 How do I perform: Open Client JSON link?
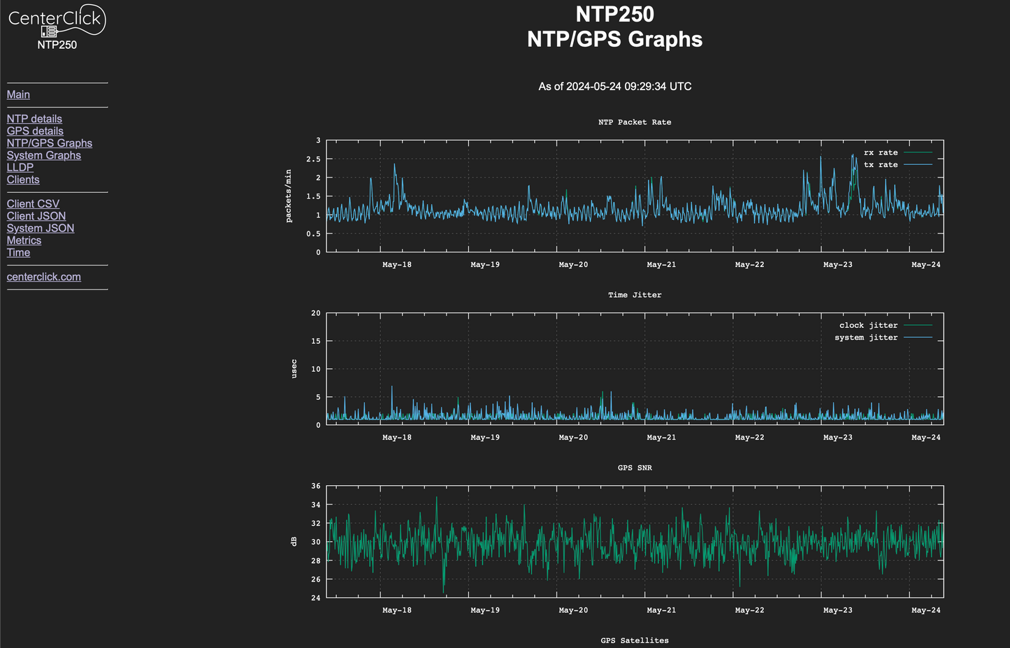(36, 216)
